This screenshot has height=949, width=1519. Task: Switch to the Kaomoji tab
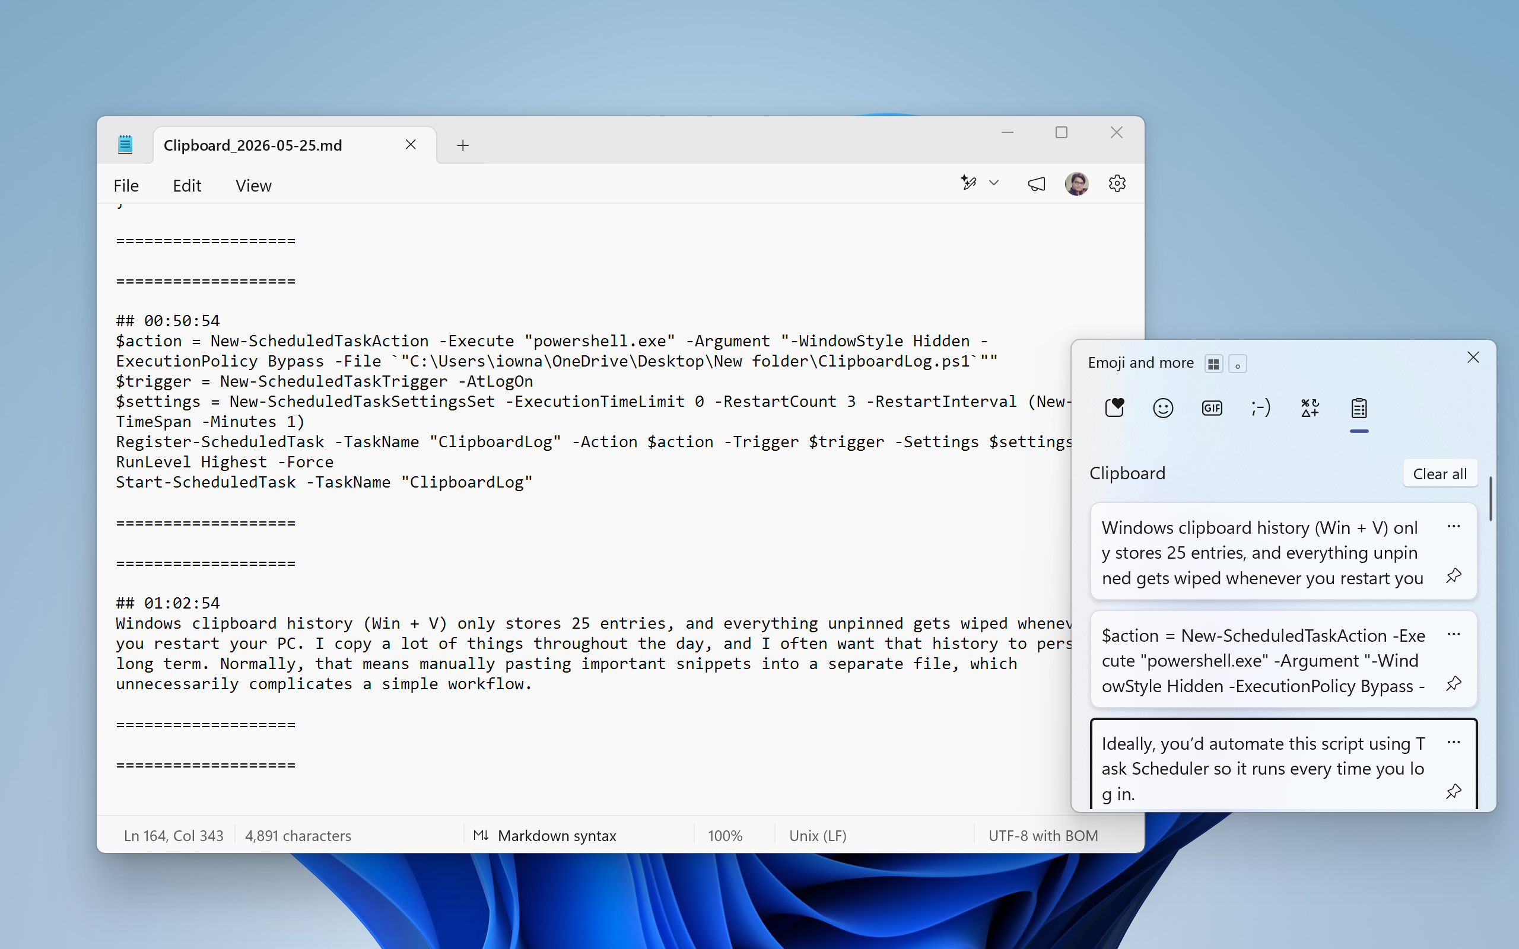tap(1260, 408)
